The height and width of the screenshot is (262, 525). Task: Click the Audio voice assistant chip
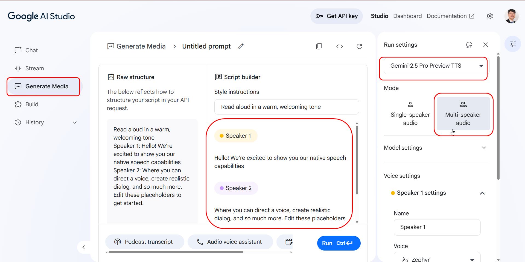pos(230,242)
